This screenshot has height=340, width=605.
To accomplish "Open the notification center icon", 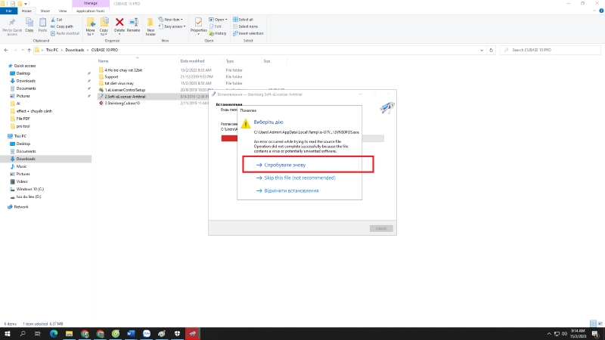I will click(x=595, y=334).
